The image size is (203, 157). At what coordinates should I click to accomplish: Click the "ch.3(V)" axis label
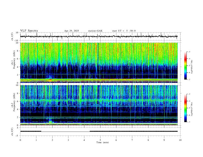[x=12, y=132]
